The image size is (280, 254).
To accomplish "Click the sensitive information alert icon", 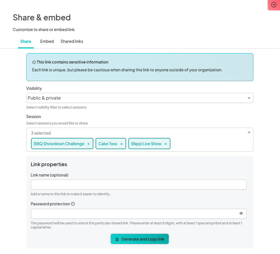I will coord(34,62).
